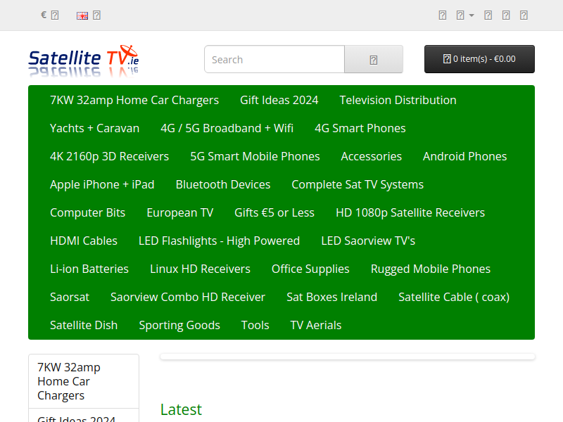Click the Satellite TV.ie logo

click(x=84, y=60)
